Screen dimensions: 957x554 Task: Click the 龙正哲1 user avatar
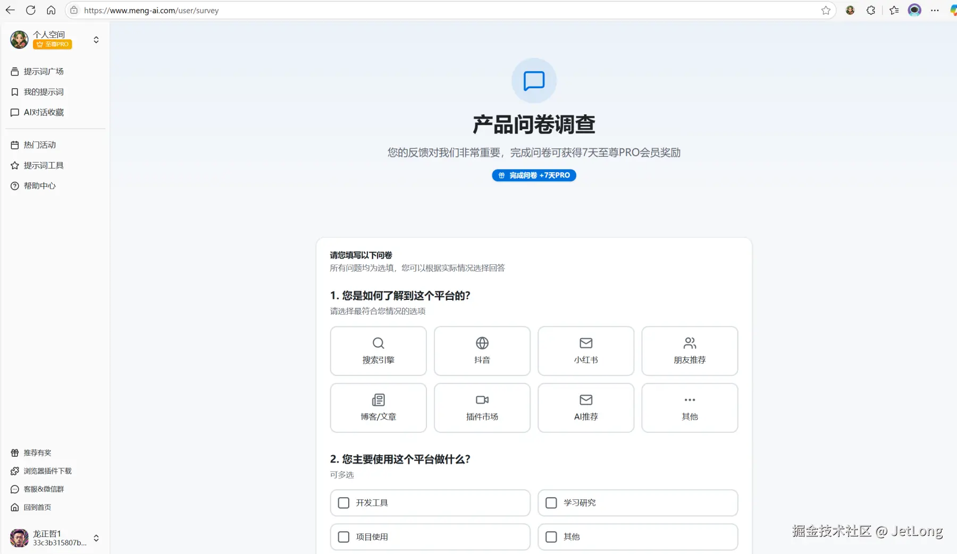coord(19,538)
